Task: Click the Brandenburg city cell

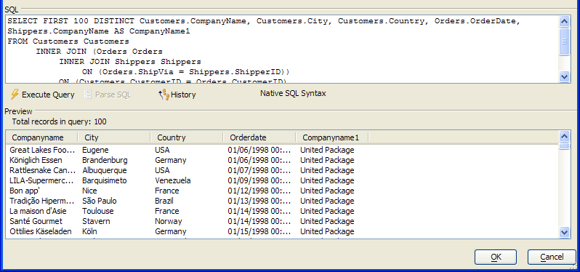Action: (x=105, y=160)
